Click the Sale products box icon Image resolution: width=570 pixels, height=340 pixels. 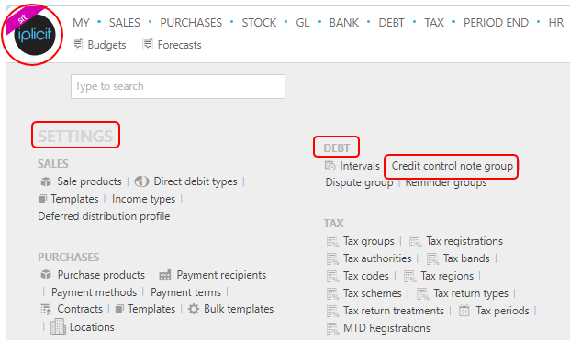coord(46,181)
